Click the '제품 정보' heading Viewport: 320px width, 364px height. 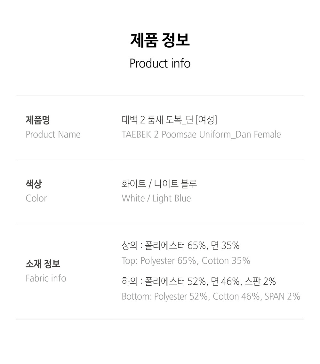point(160,40)
